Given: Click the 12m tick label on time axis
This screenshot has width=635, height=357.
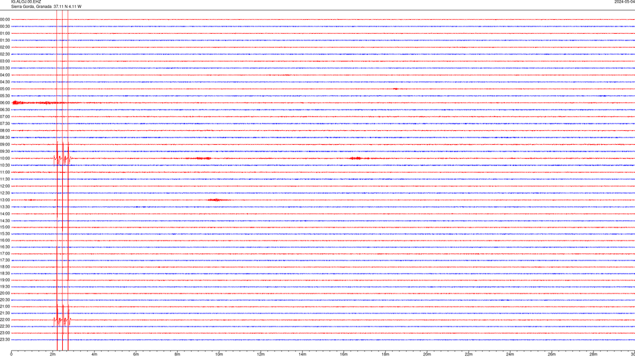Looking at the screenshot, I should 261,354.
